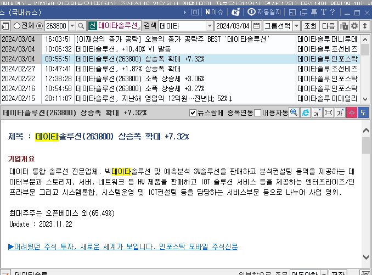Click the 조회 search button
Image resolution: width=372 pixels, height=275 pixels.
point(311,26)
